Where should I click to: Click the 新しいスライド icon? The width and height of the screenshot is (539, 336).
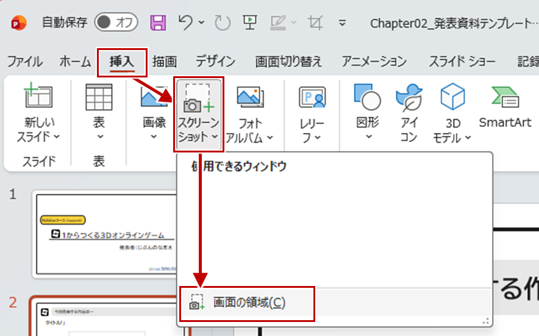pyautogui.click(x=38, y=96)
